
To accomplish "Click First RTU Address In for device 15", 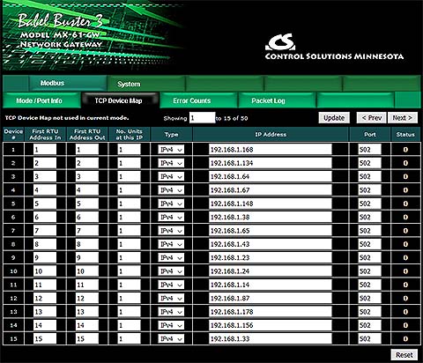I will tap(45, 338).
